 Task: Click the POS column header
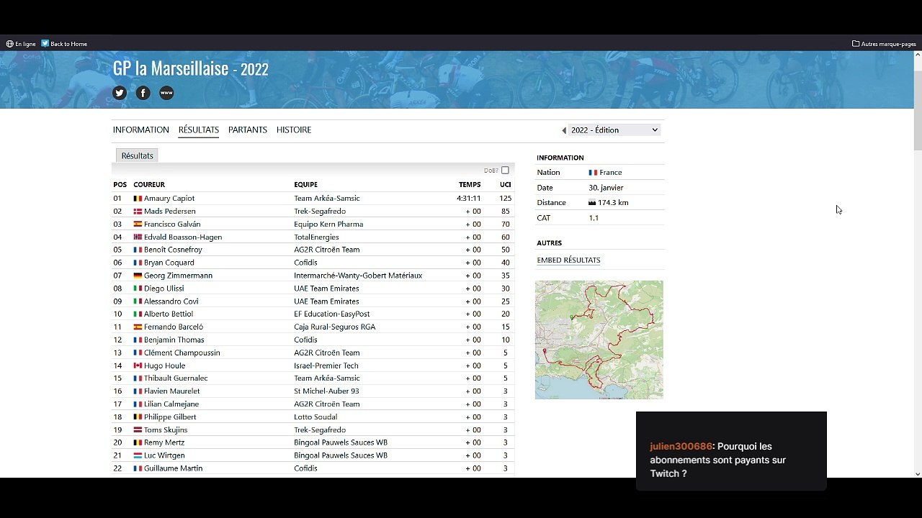(x=120, y=185)
